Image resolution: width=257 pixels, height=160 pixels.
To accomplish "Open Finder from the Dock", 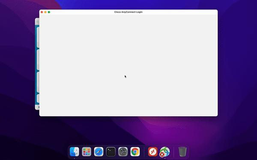I will 74,151.
